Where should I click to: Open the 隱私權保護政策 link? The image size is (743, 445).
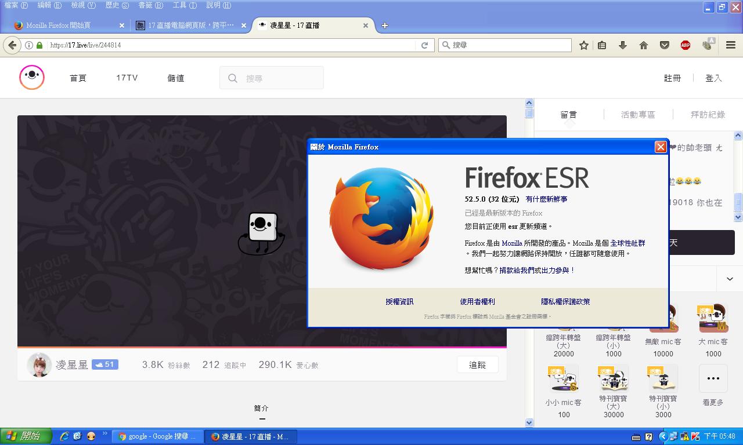click(x=565, y=302)
